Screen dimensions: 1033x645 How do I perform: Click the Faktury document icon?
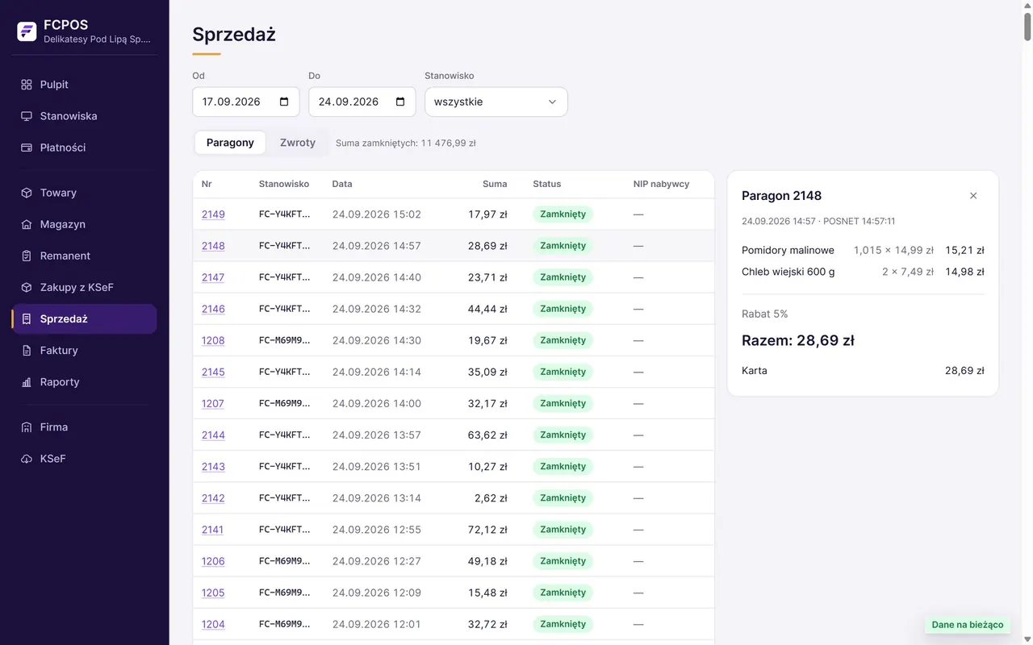[27, 350]
